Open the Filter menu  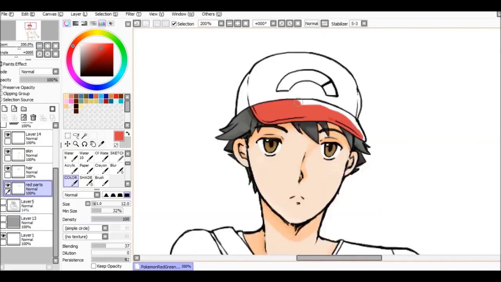(x=133, y=14)
